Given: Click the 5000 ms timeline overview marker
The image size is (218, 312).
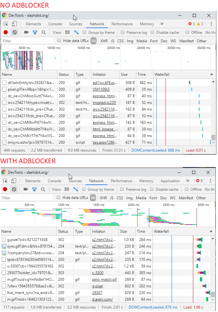Looking at the screenshot, I should point(24,48).
